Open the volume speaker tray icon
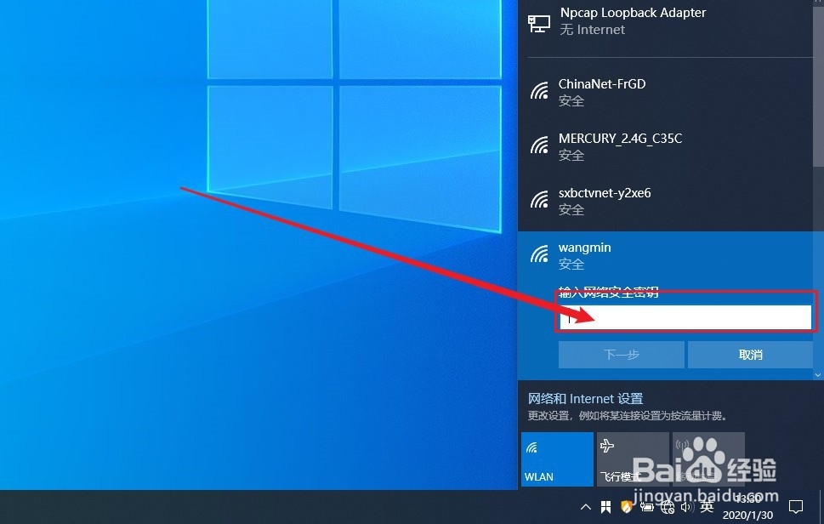Image resolution: width=824 pixels, height=524 pixels. click(686, 507)
